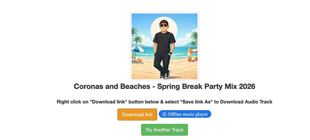Select the beach album cover thumbnail
310x140 pixels.
point(164,46)
